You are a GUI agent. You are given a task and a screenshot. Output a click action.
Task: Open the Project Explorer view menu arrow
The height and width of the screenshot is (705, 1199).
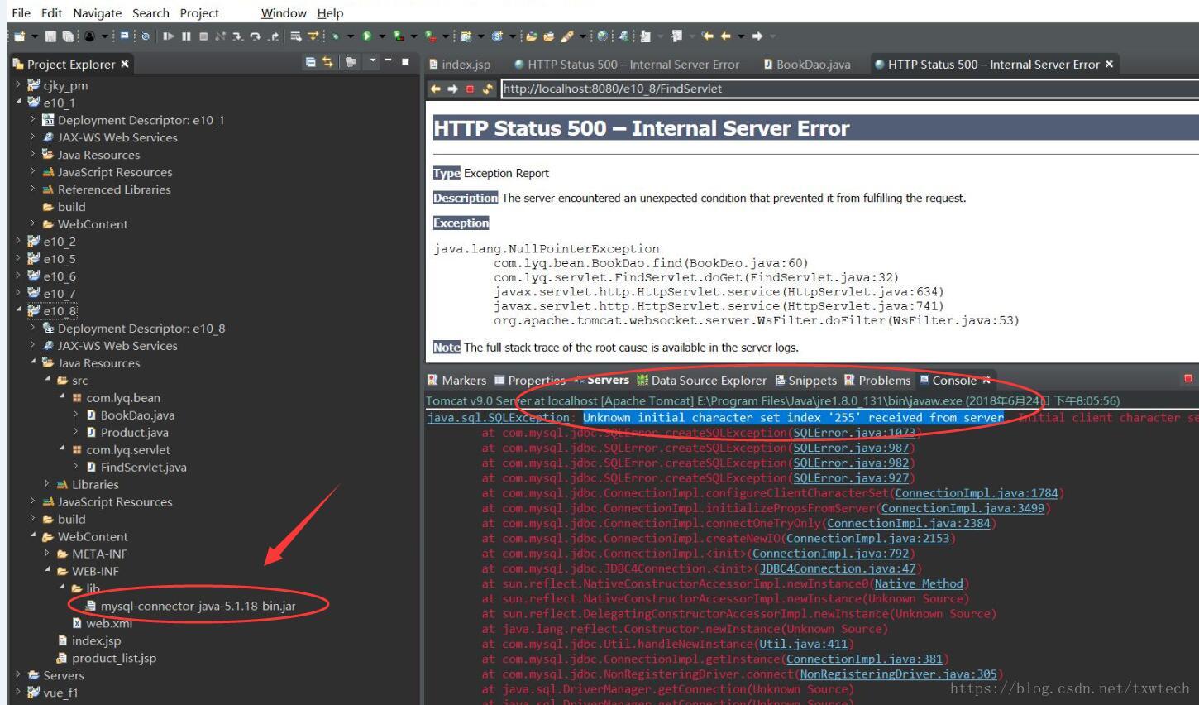pyautogui.click(x=373, y=61)
